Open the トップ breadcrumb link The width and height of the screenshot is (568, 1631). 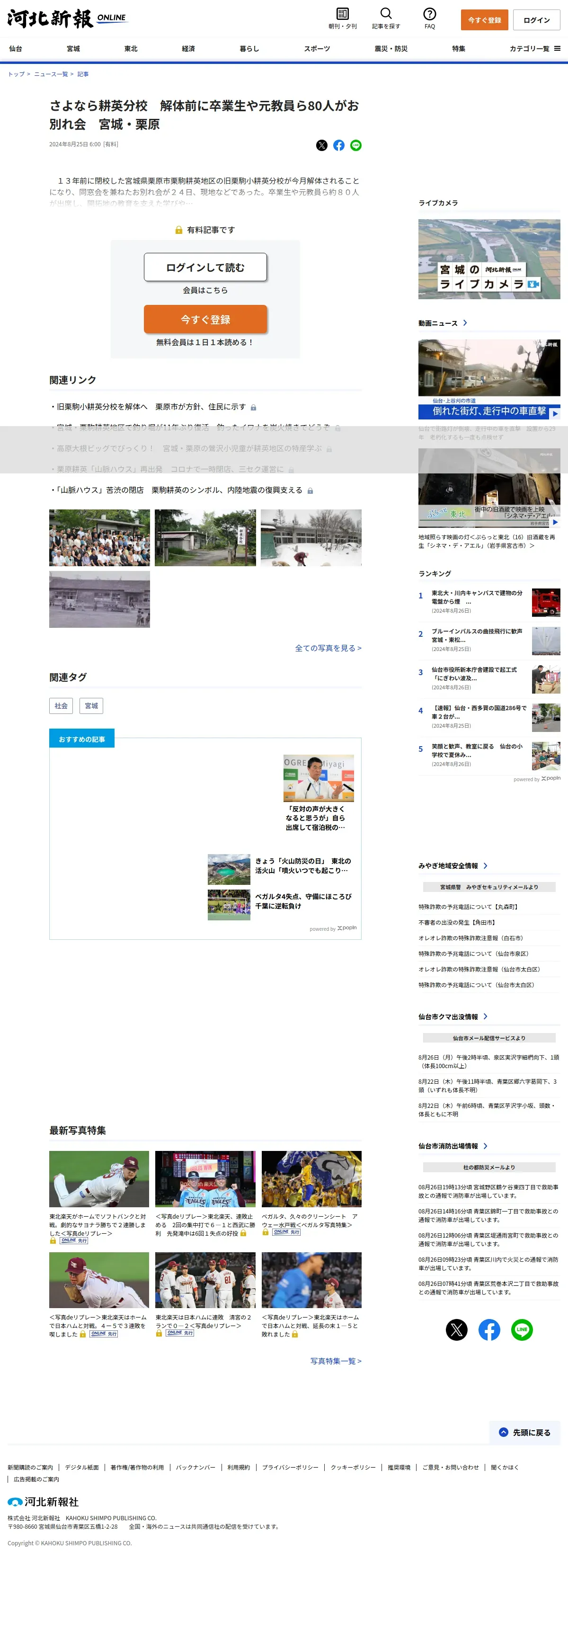click(16, 74)
